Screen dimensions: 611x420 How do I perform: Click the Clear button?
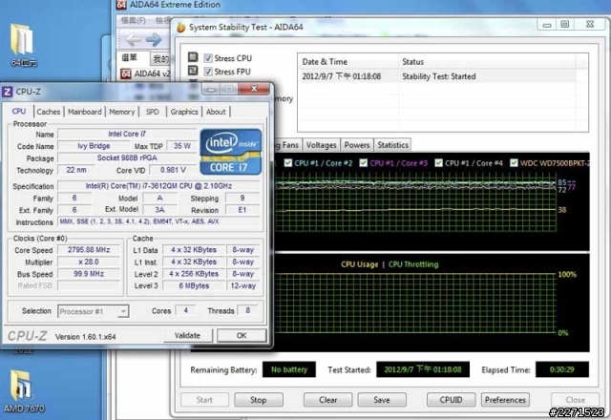click(x=328, y=400)
